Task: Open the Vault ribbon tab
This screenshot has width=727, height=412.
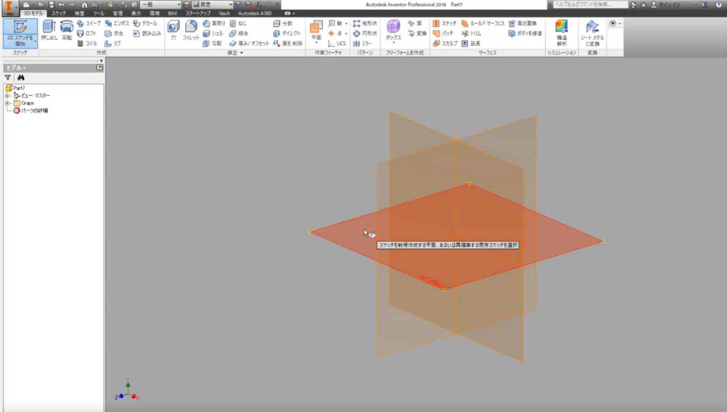Action: point(224,14)
